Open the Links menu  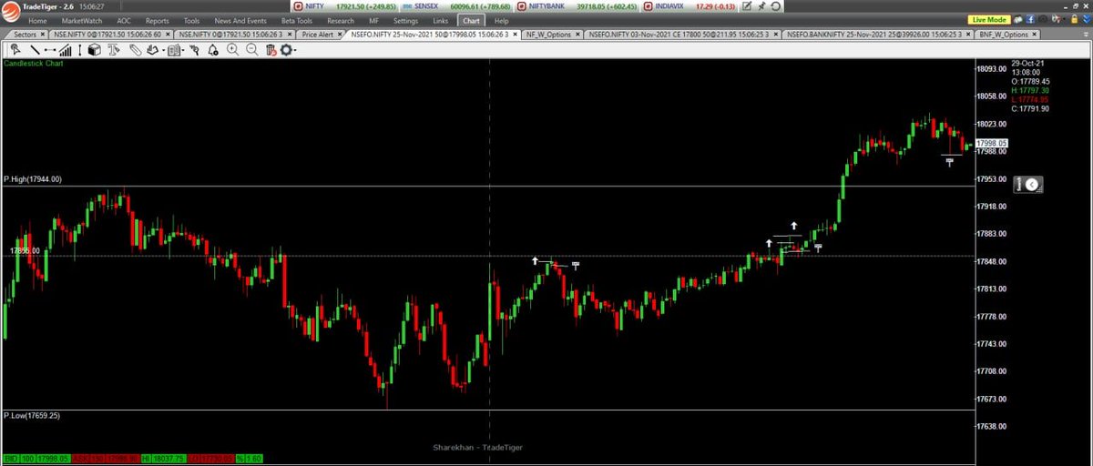tap(441, 20)
